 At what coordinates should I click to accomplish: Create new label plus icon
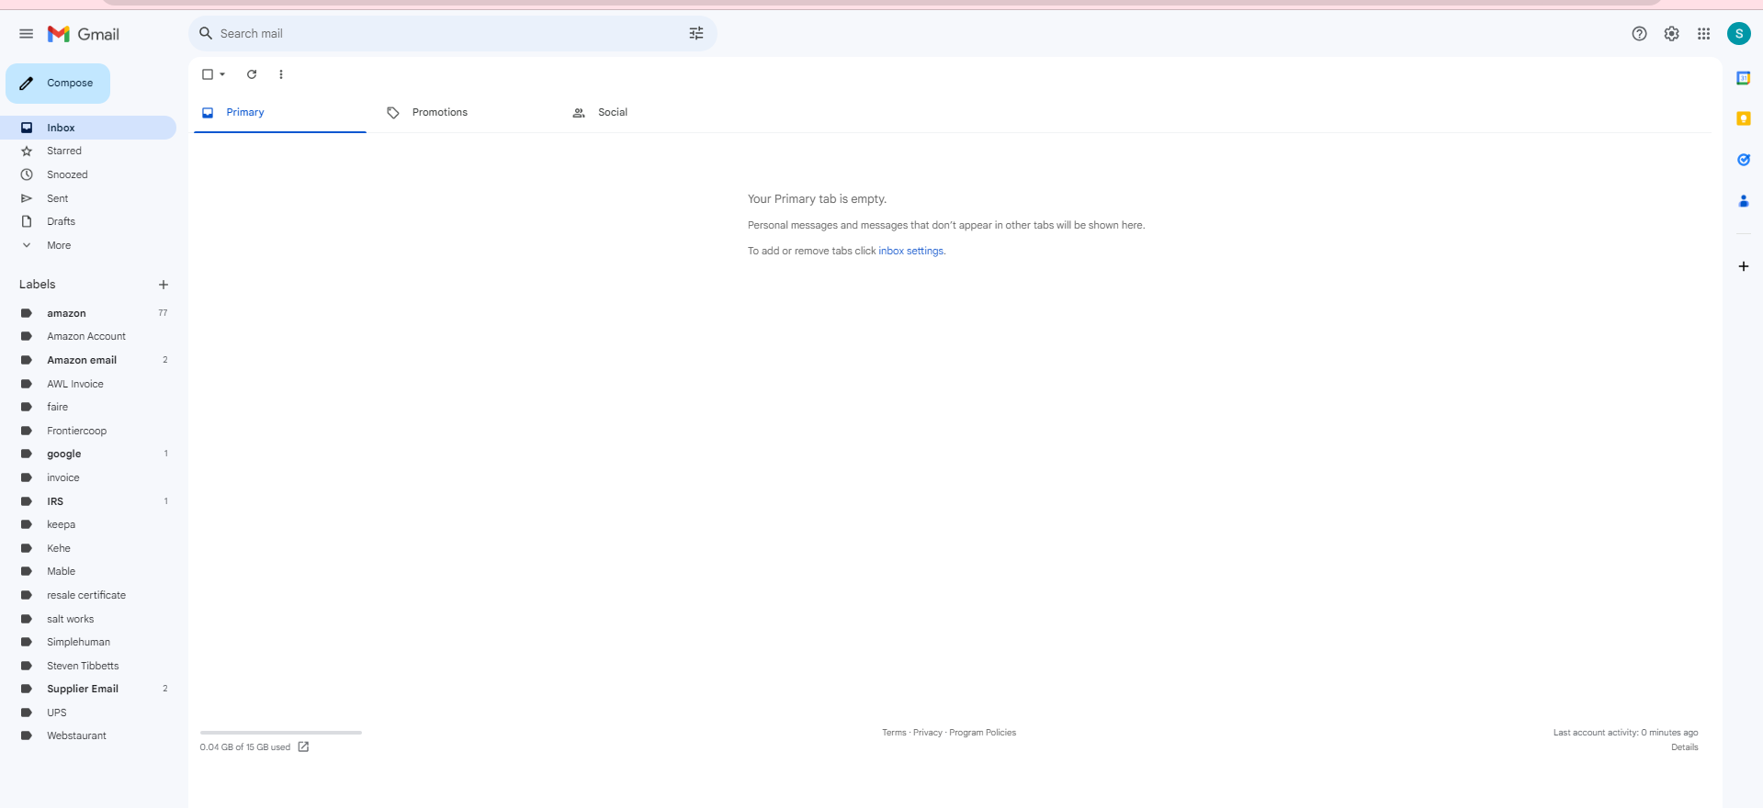[164, 285]
